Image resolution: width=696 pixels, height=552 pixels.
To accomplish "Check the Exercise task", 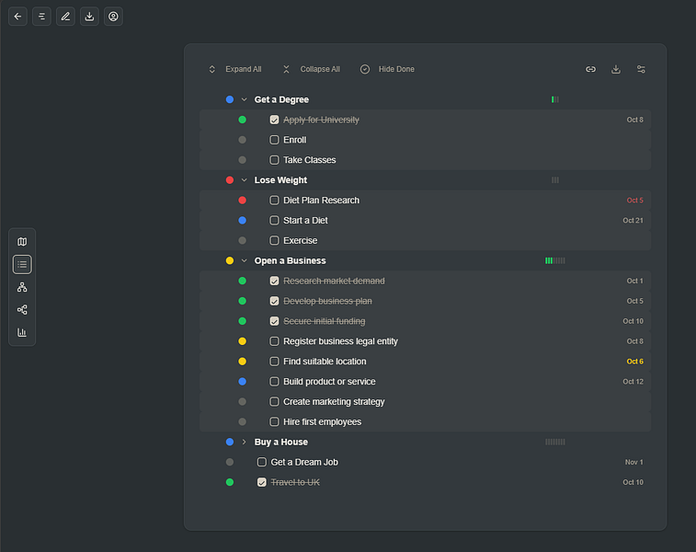I will [x=274, y=240].
